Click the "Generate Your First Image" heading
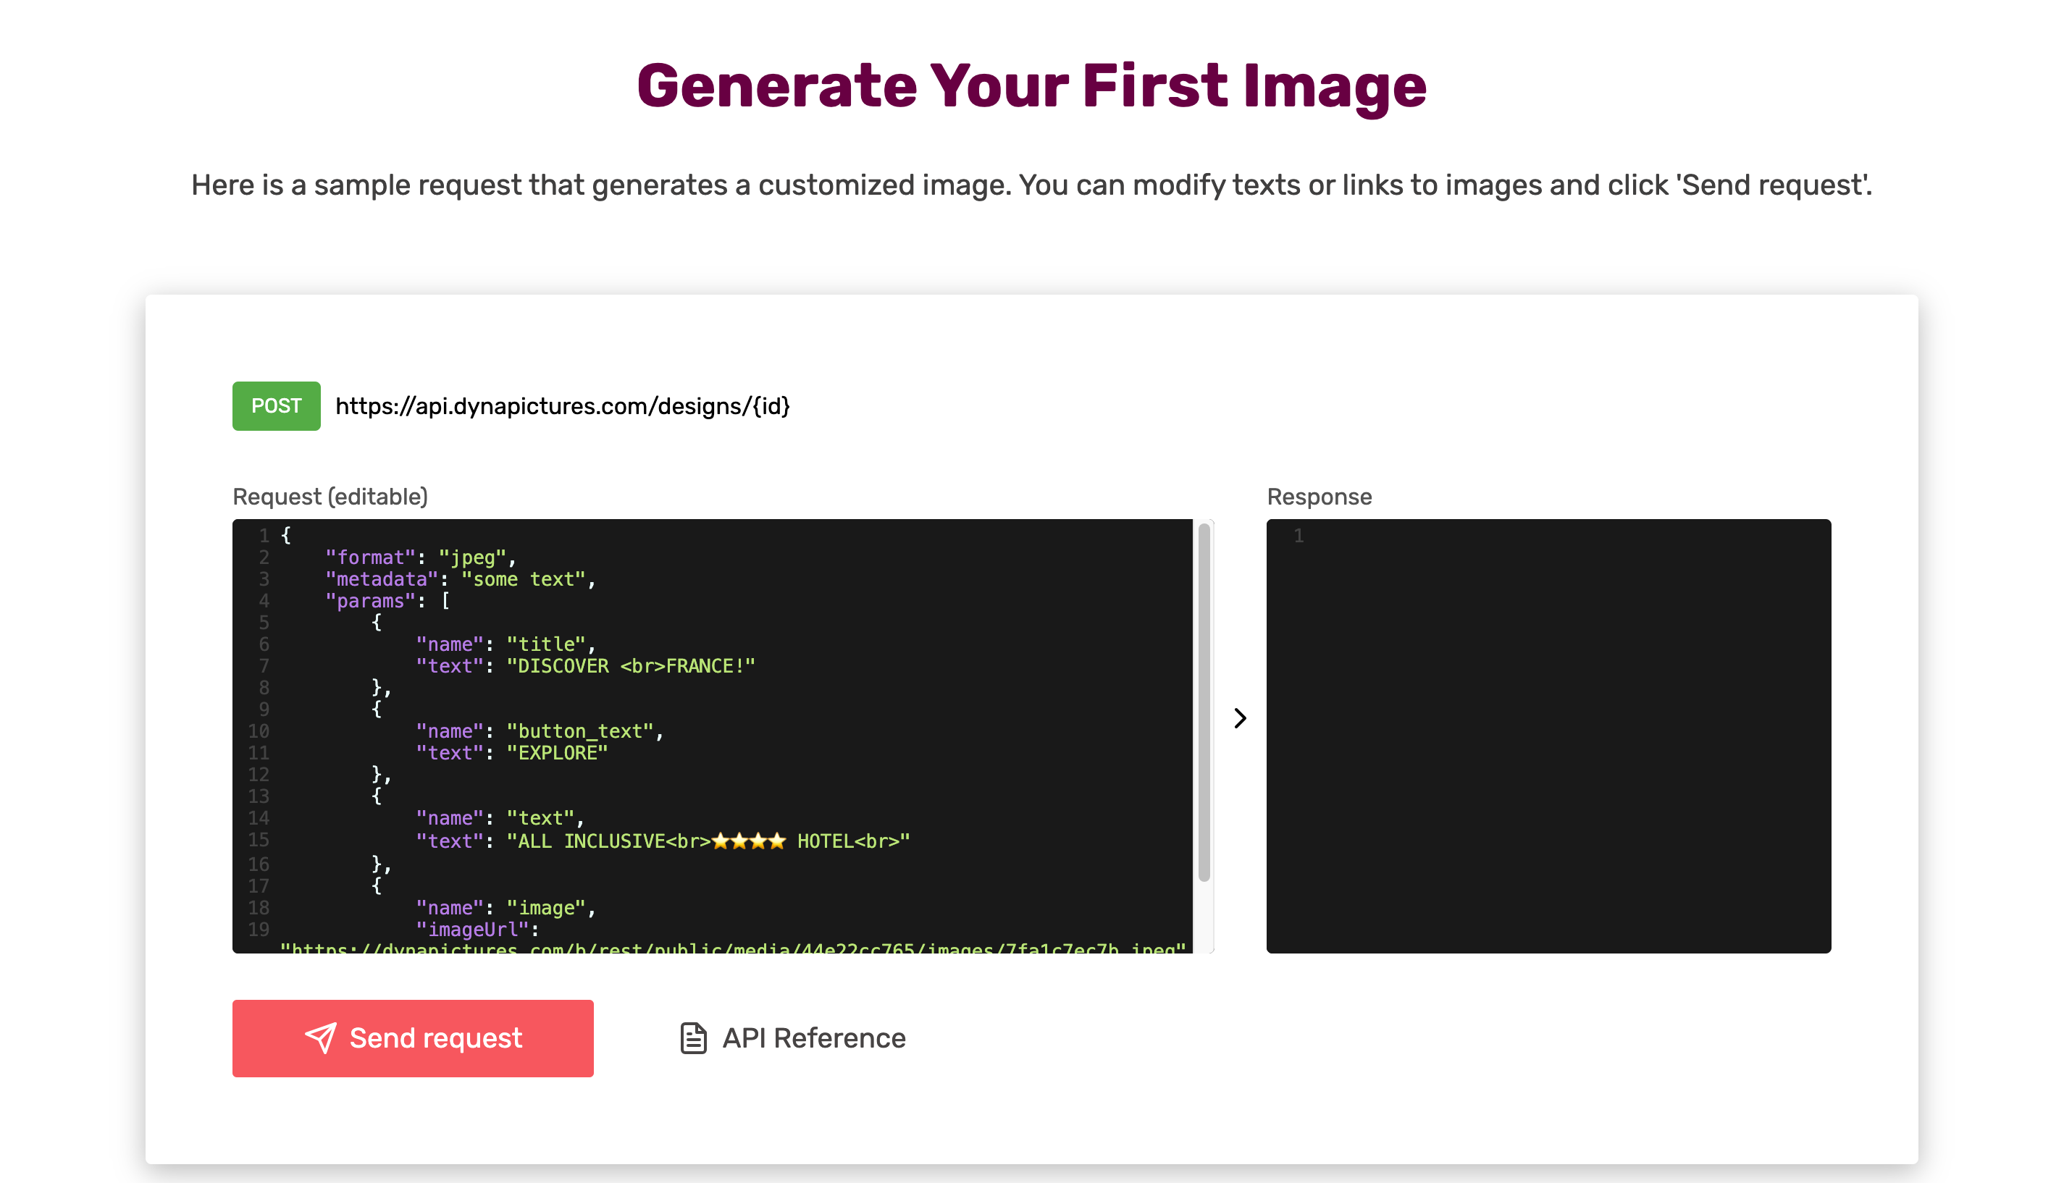 pyautogui.click(x=1031, y=86)
